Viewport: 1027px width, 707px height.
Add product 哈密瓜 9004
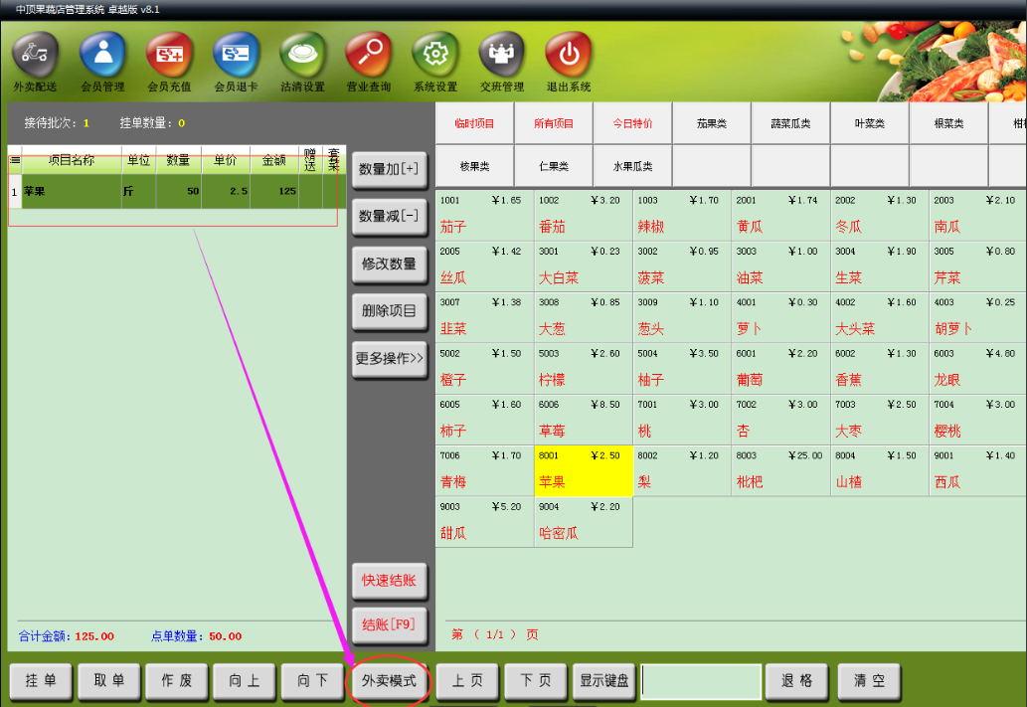584,522
